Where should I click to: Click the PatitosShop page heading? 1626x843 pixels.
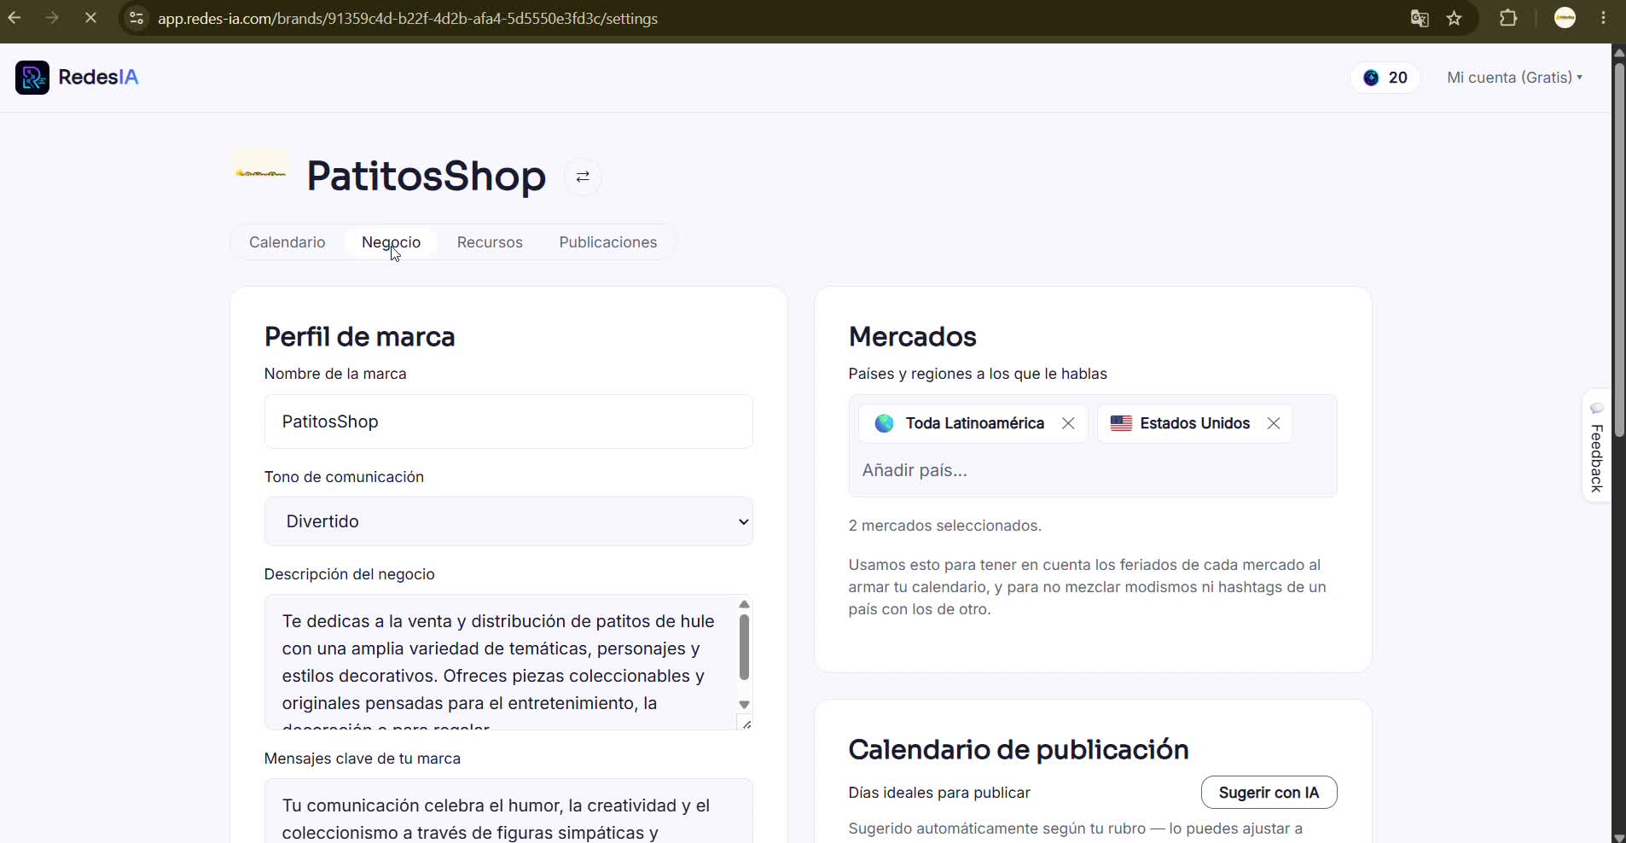(427, 176)
